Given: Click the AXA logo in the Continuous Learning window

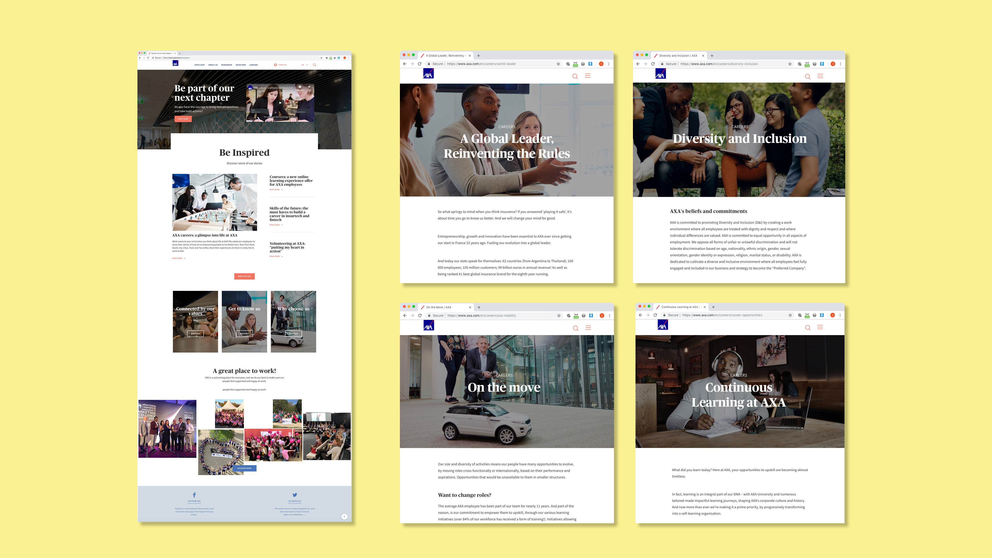Looking at the screenshot, I should pos(663,325).
